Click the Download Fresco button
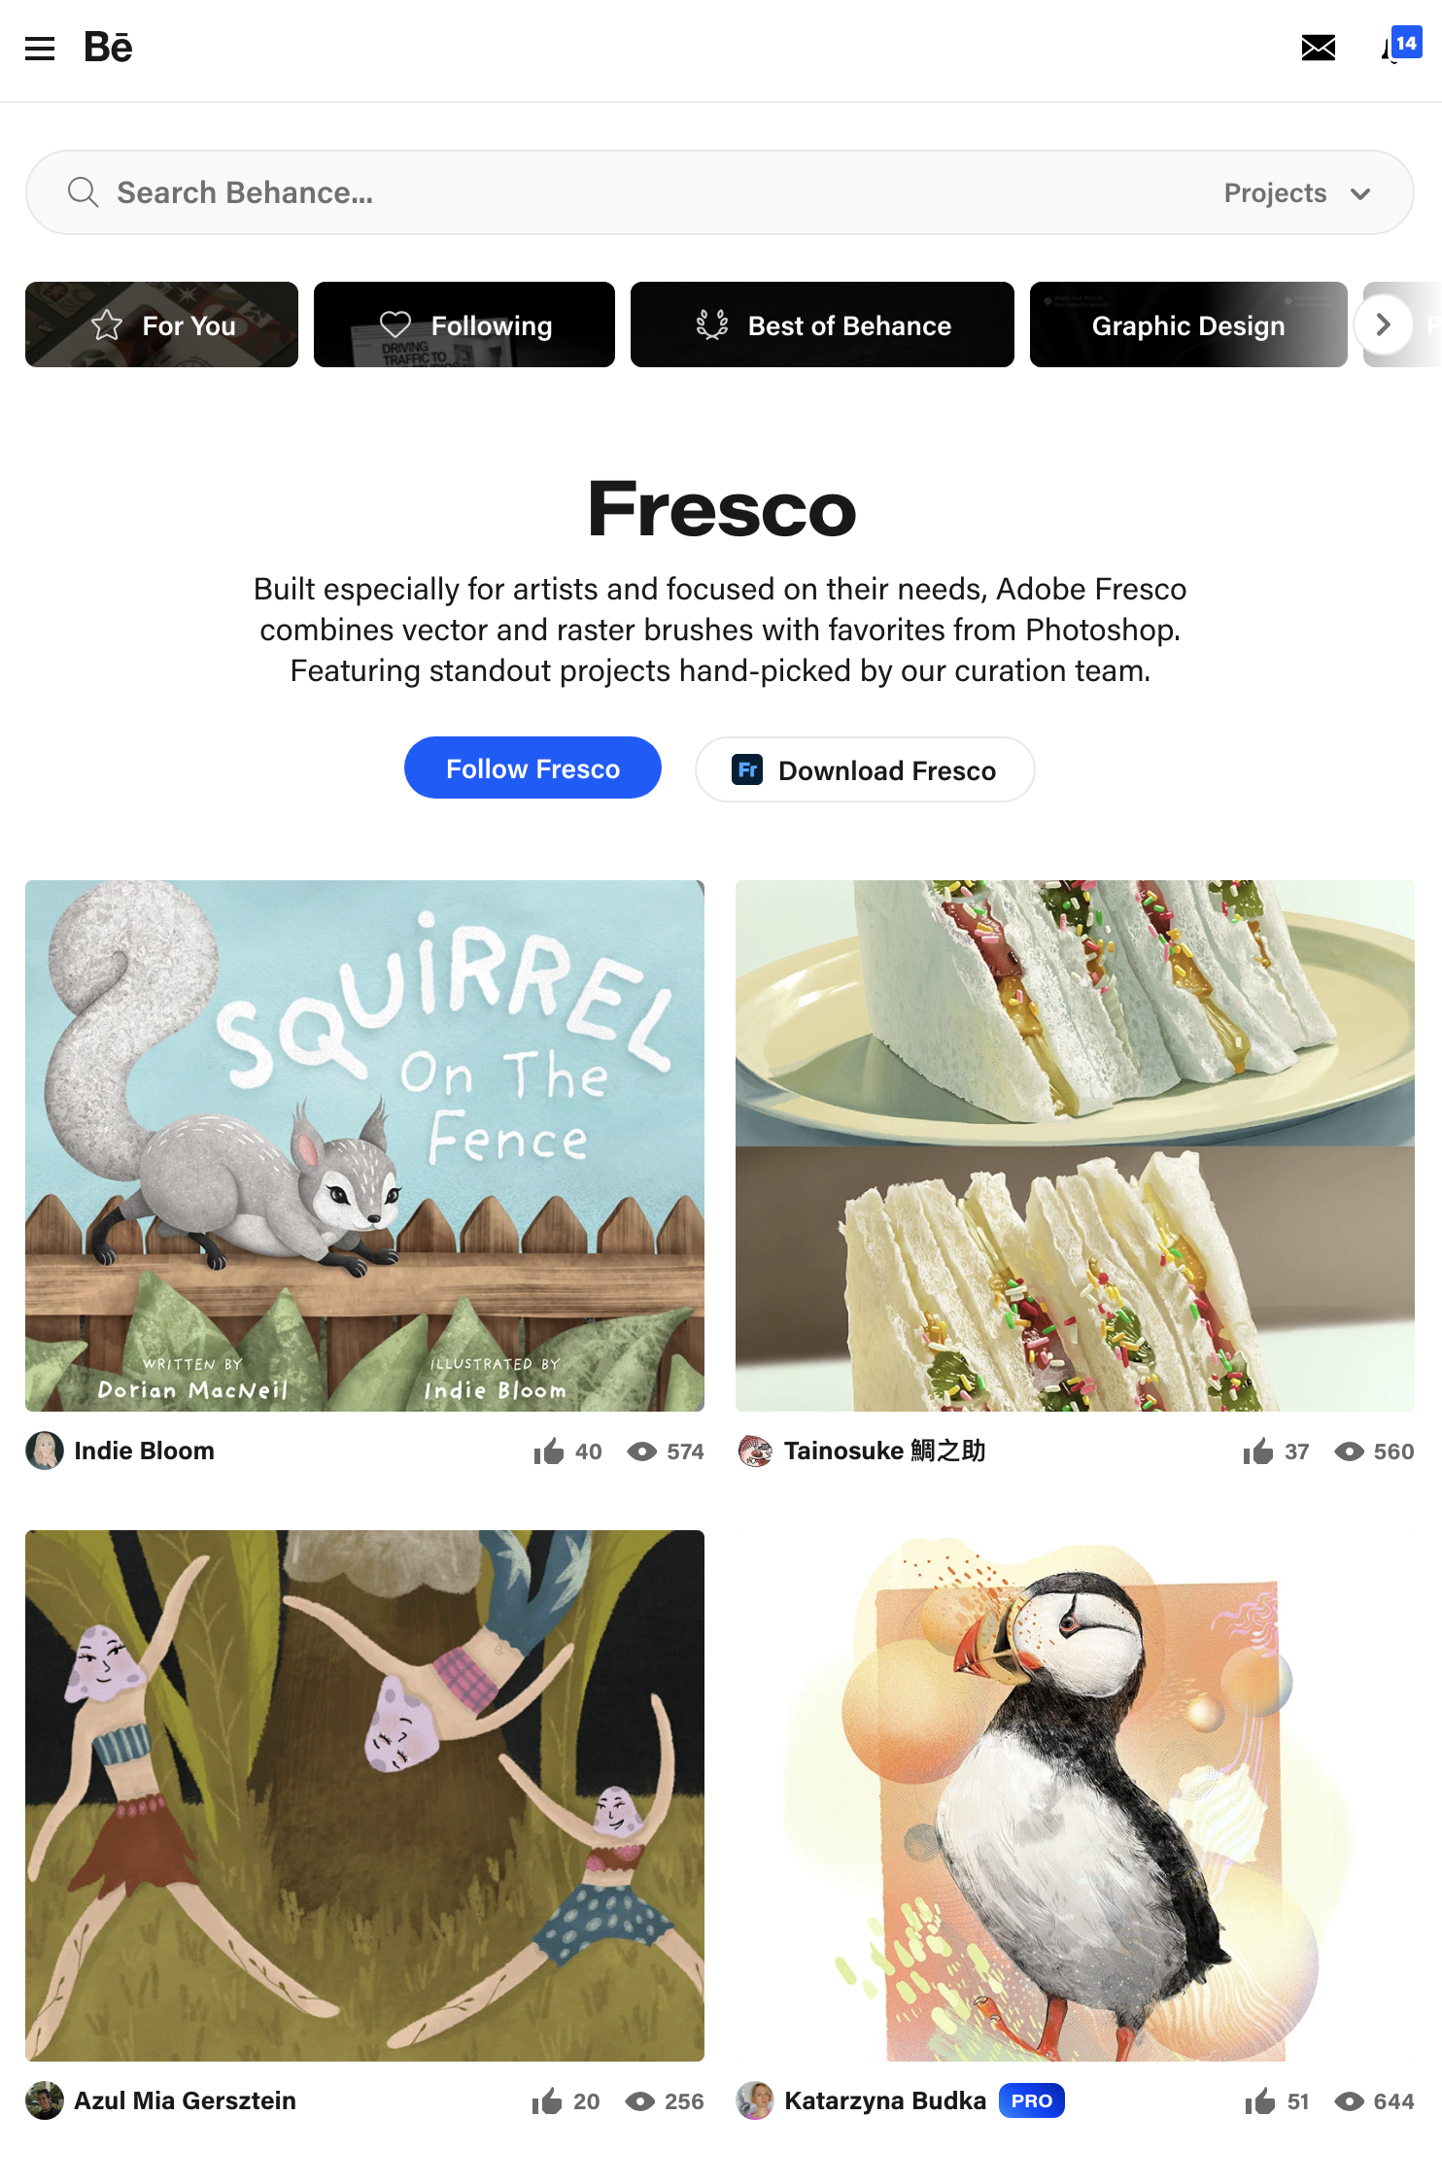This screenshot has height=2184, width=1442. [865, 769]
